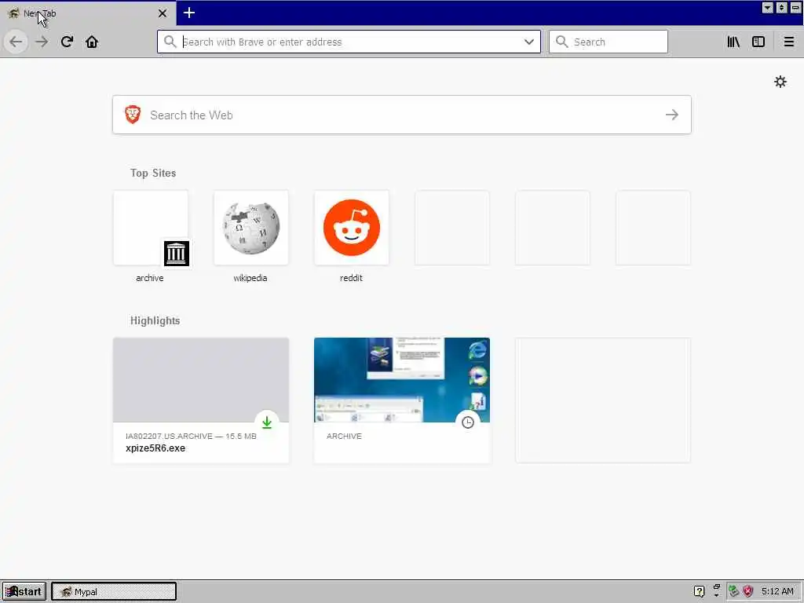This screenshot has height=603, width=804.
Task: Open the hamburger application menu
Action: click(x=788, y=42)
